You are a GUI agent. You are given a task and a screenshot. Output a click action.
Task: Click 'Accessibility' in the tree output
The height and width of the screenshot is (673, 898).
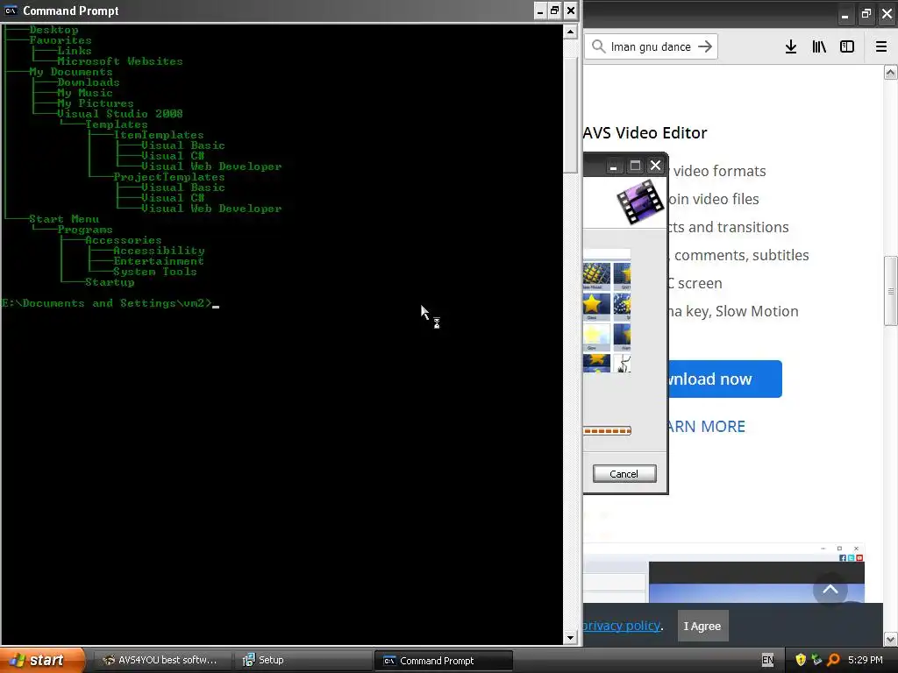pos(159,250)
